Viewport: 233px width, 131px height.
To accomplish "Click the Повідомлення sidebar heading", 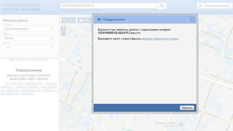I will [29, 70].
